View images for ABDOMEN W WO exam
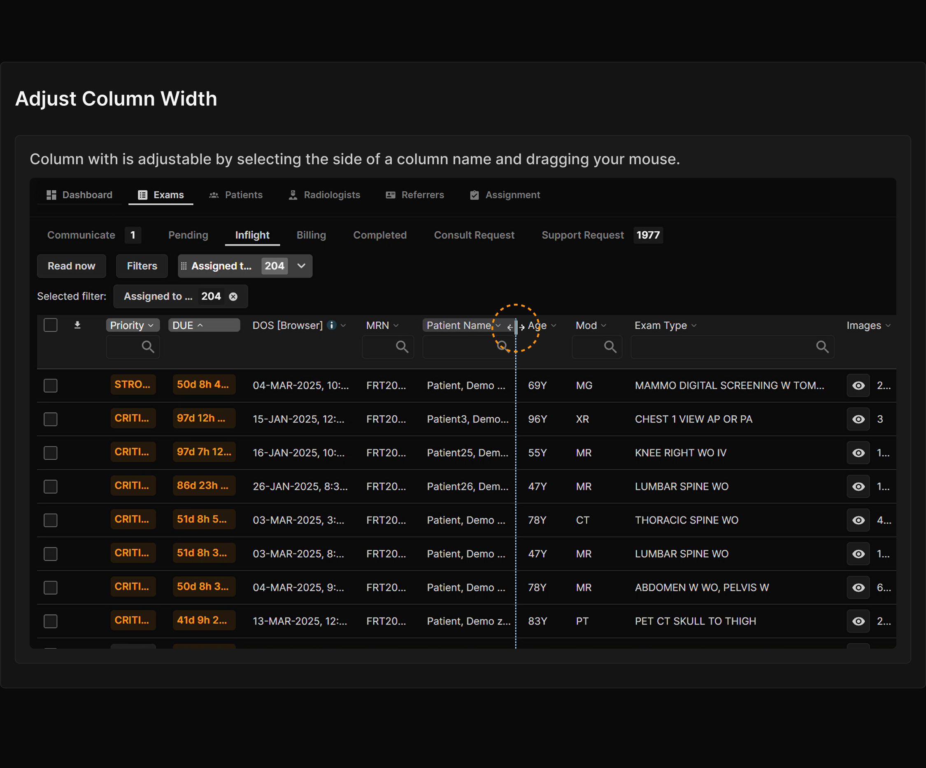This screenshot has width=926, height=768. [x=858, y=588]
